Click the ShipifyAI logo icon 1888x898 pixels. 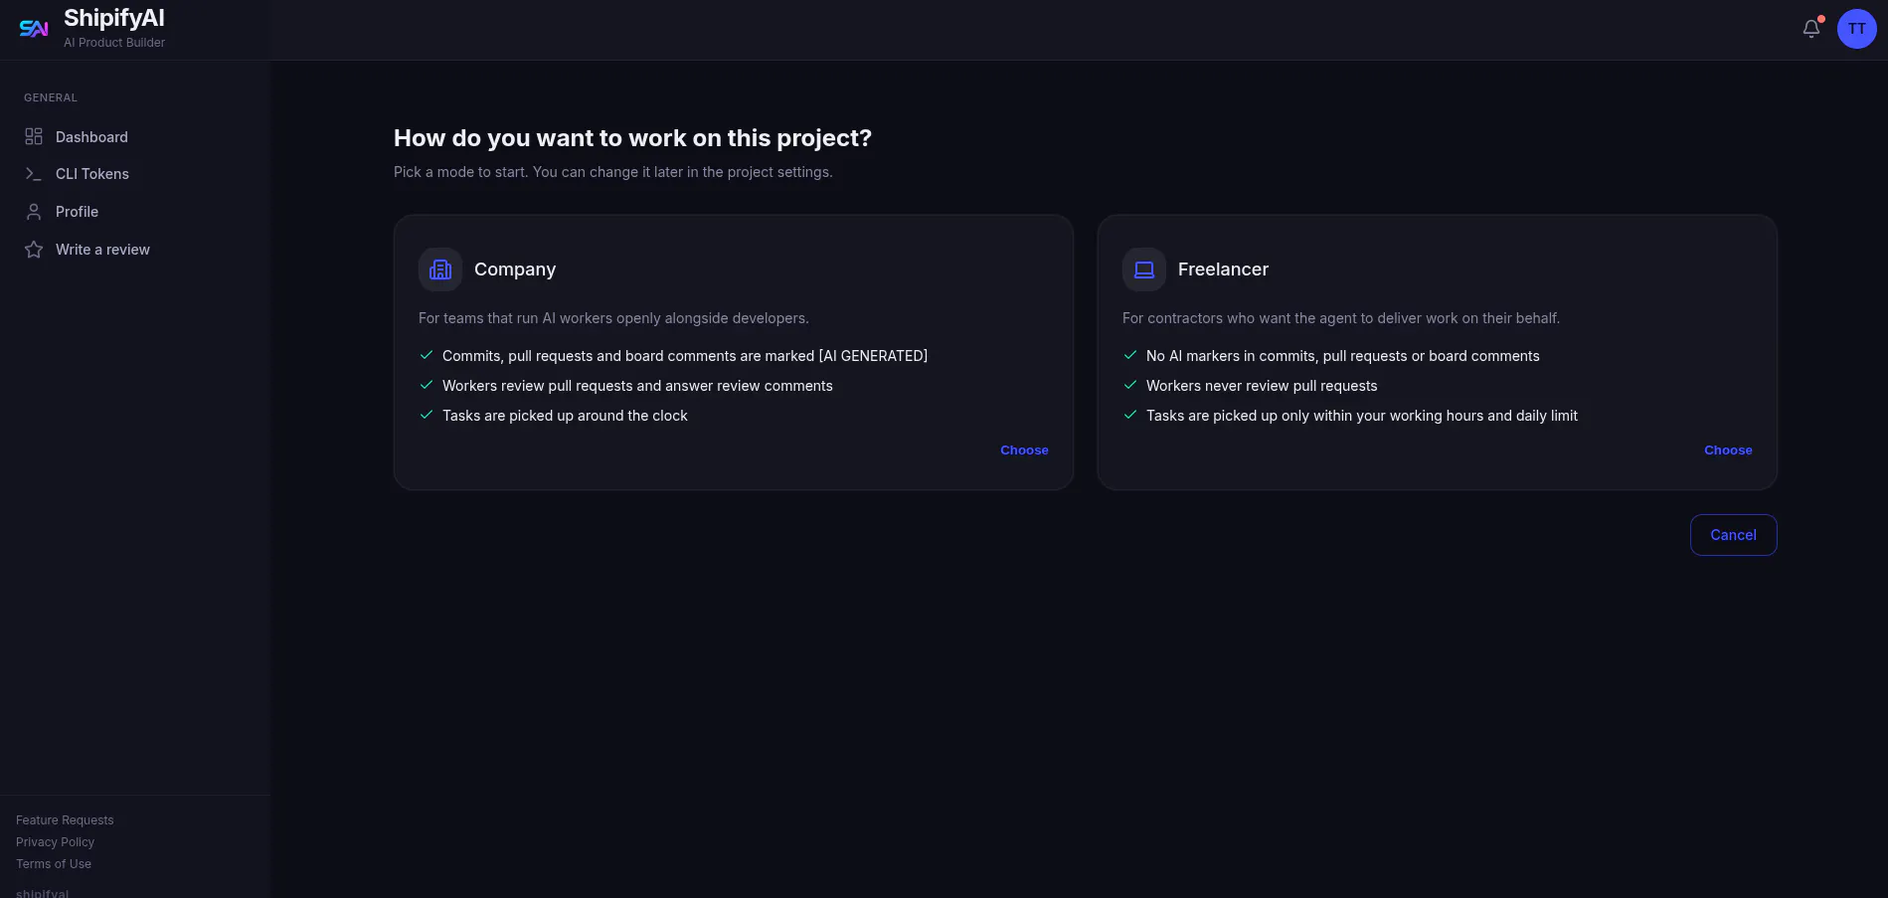tap(34, 29)
